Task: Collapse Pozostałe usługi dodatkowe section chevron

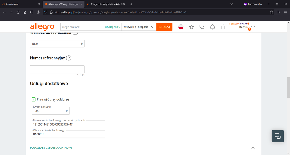Action: [x=253, y=148]
